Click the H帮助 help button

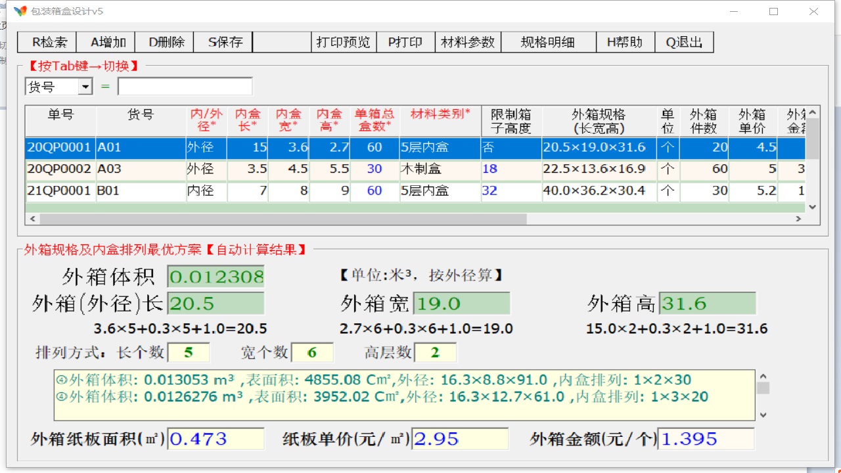[625, 42]
